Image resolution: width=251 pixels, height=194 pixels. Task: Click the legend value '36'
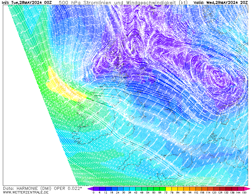click(130, 192)
